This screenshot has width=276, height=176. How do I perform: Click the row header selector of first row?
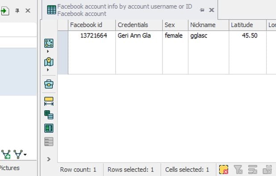63,52
